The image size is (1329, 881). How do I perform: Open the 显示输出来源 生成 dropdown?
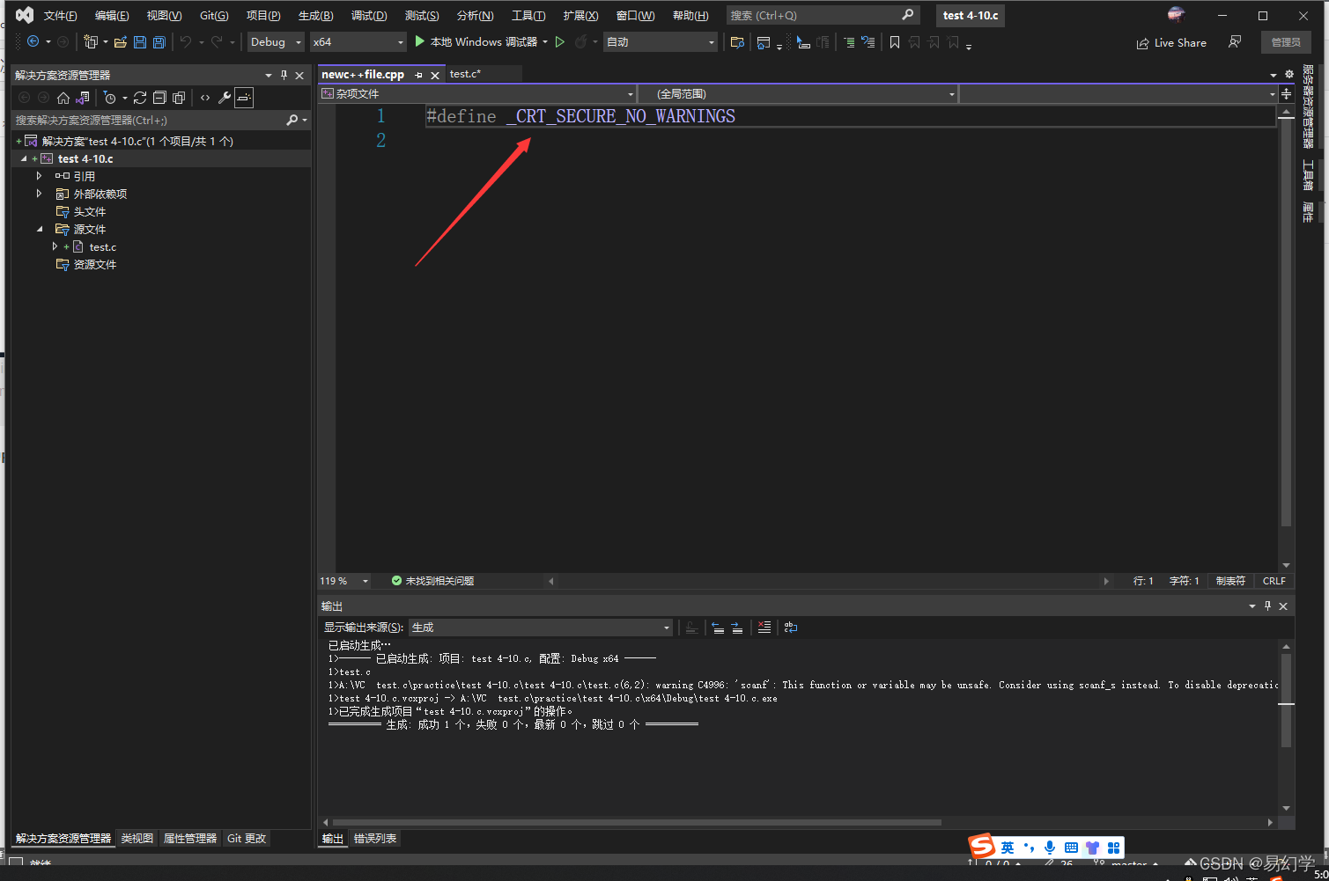541,628
